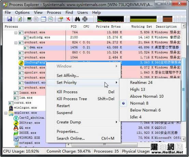Click the csrss.exe process icon
The image size is (189, 157).
click(x=11, y=103)
